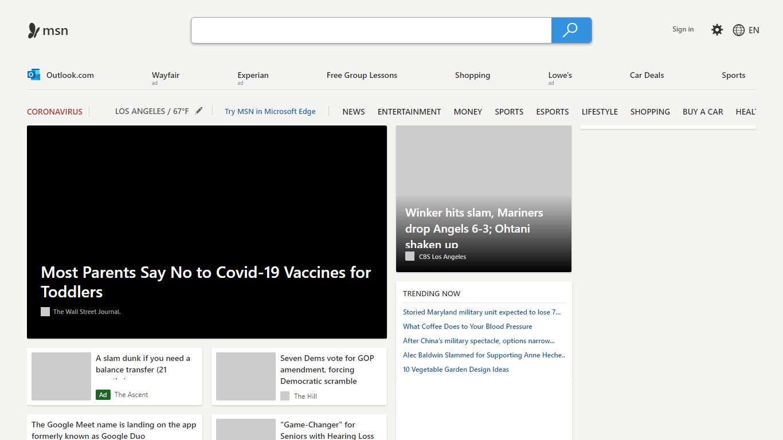Open the ESPORTS section tab
This screenshot has width=783, height=440.
553,112
